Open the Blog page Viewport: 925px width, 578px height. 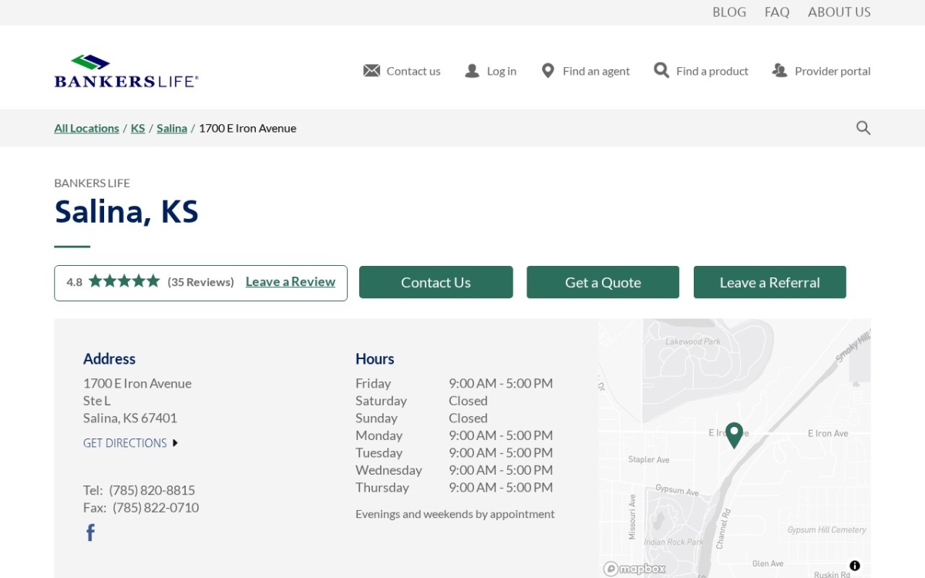click(x=729, y=12)
